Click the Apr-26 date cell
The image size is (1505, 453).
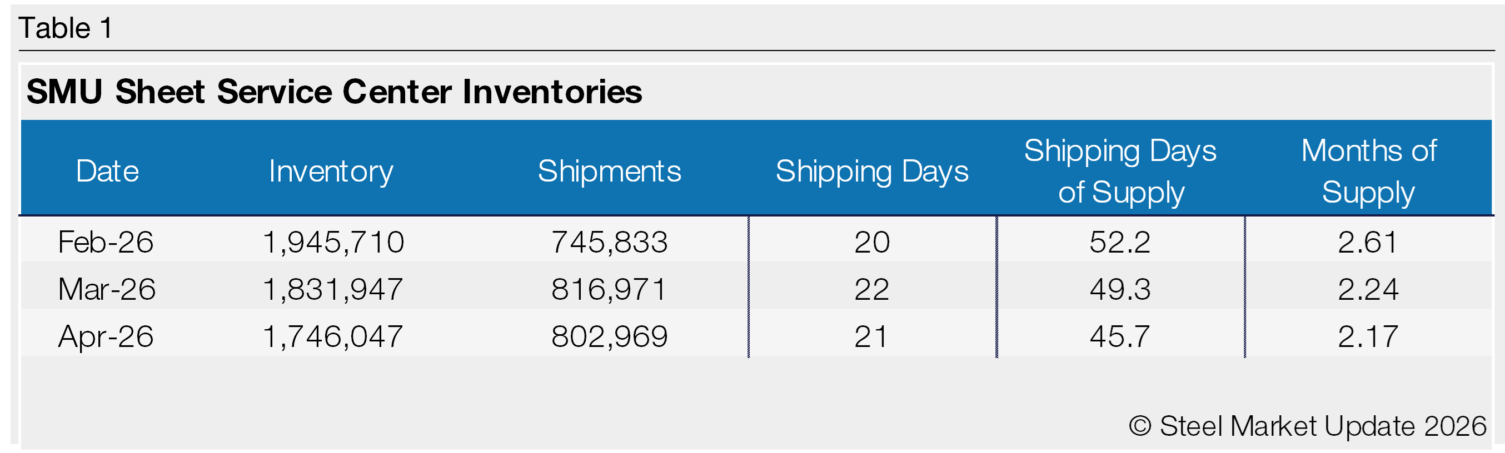click(106, 337)
